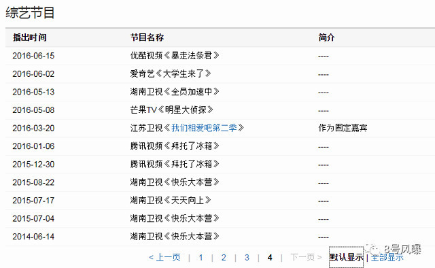Open page 2 of the list
435x268 pixels.
point(224,257)
